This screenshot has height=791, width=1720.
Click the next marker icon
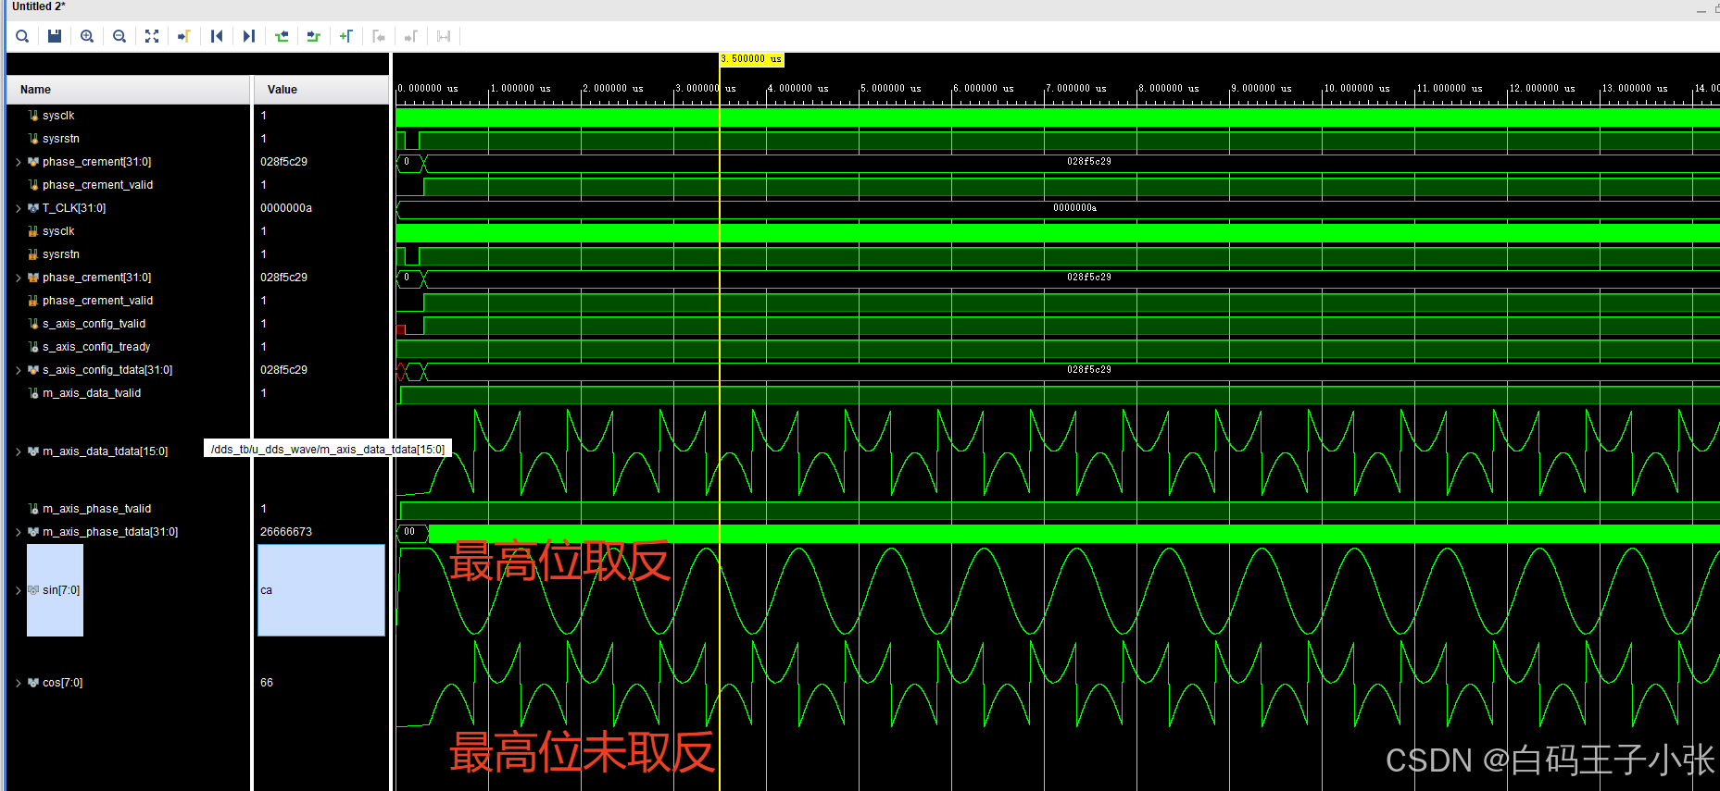pos(411,36)
